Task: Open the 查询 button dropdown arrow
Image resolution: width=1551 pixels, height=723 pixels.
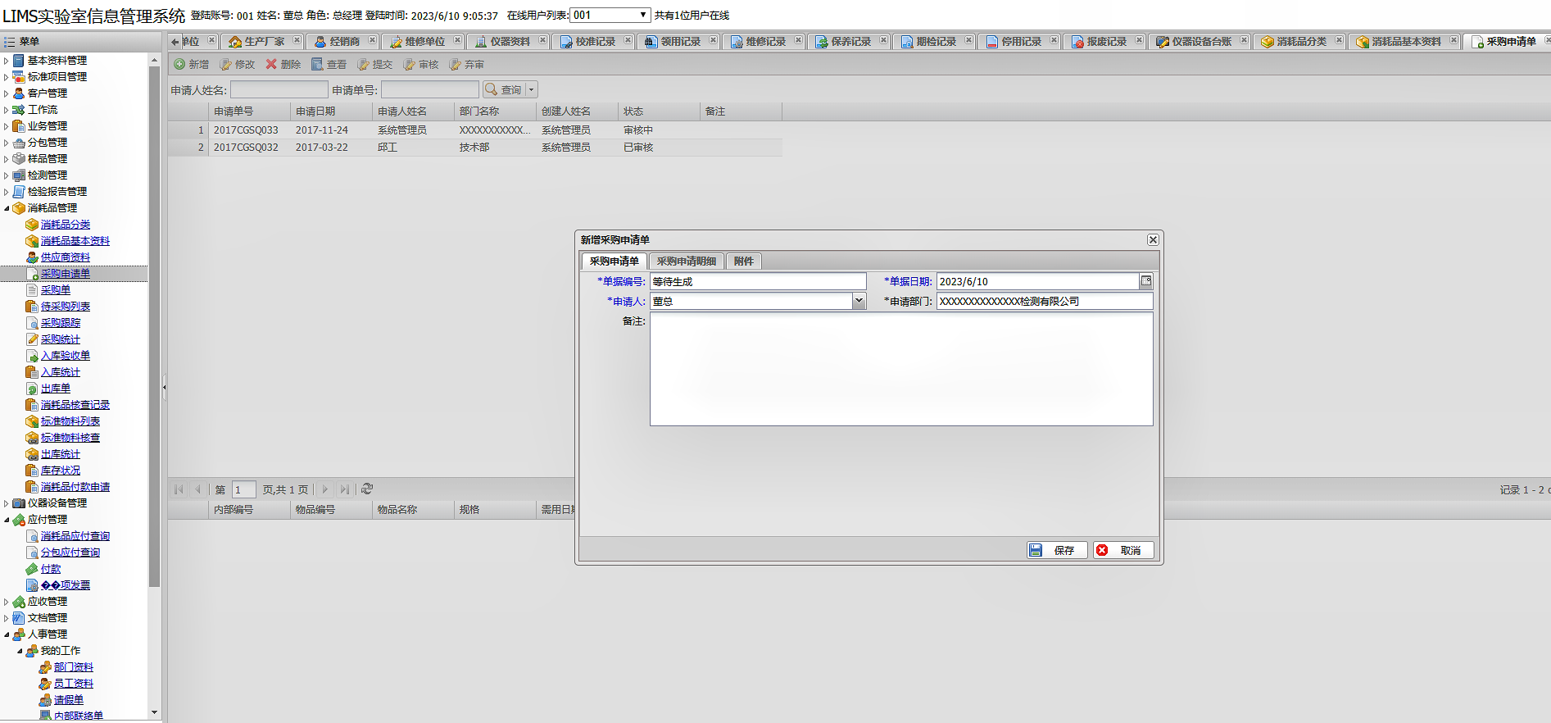Action: point(532,89)
